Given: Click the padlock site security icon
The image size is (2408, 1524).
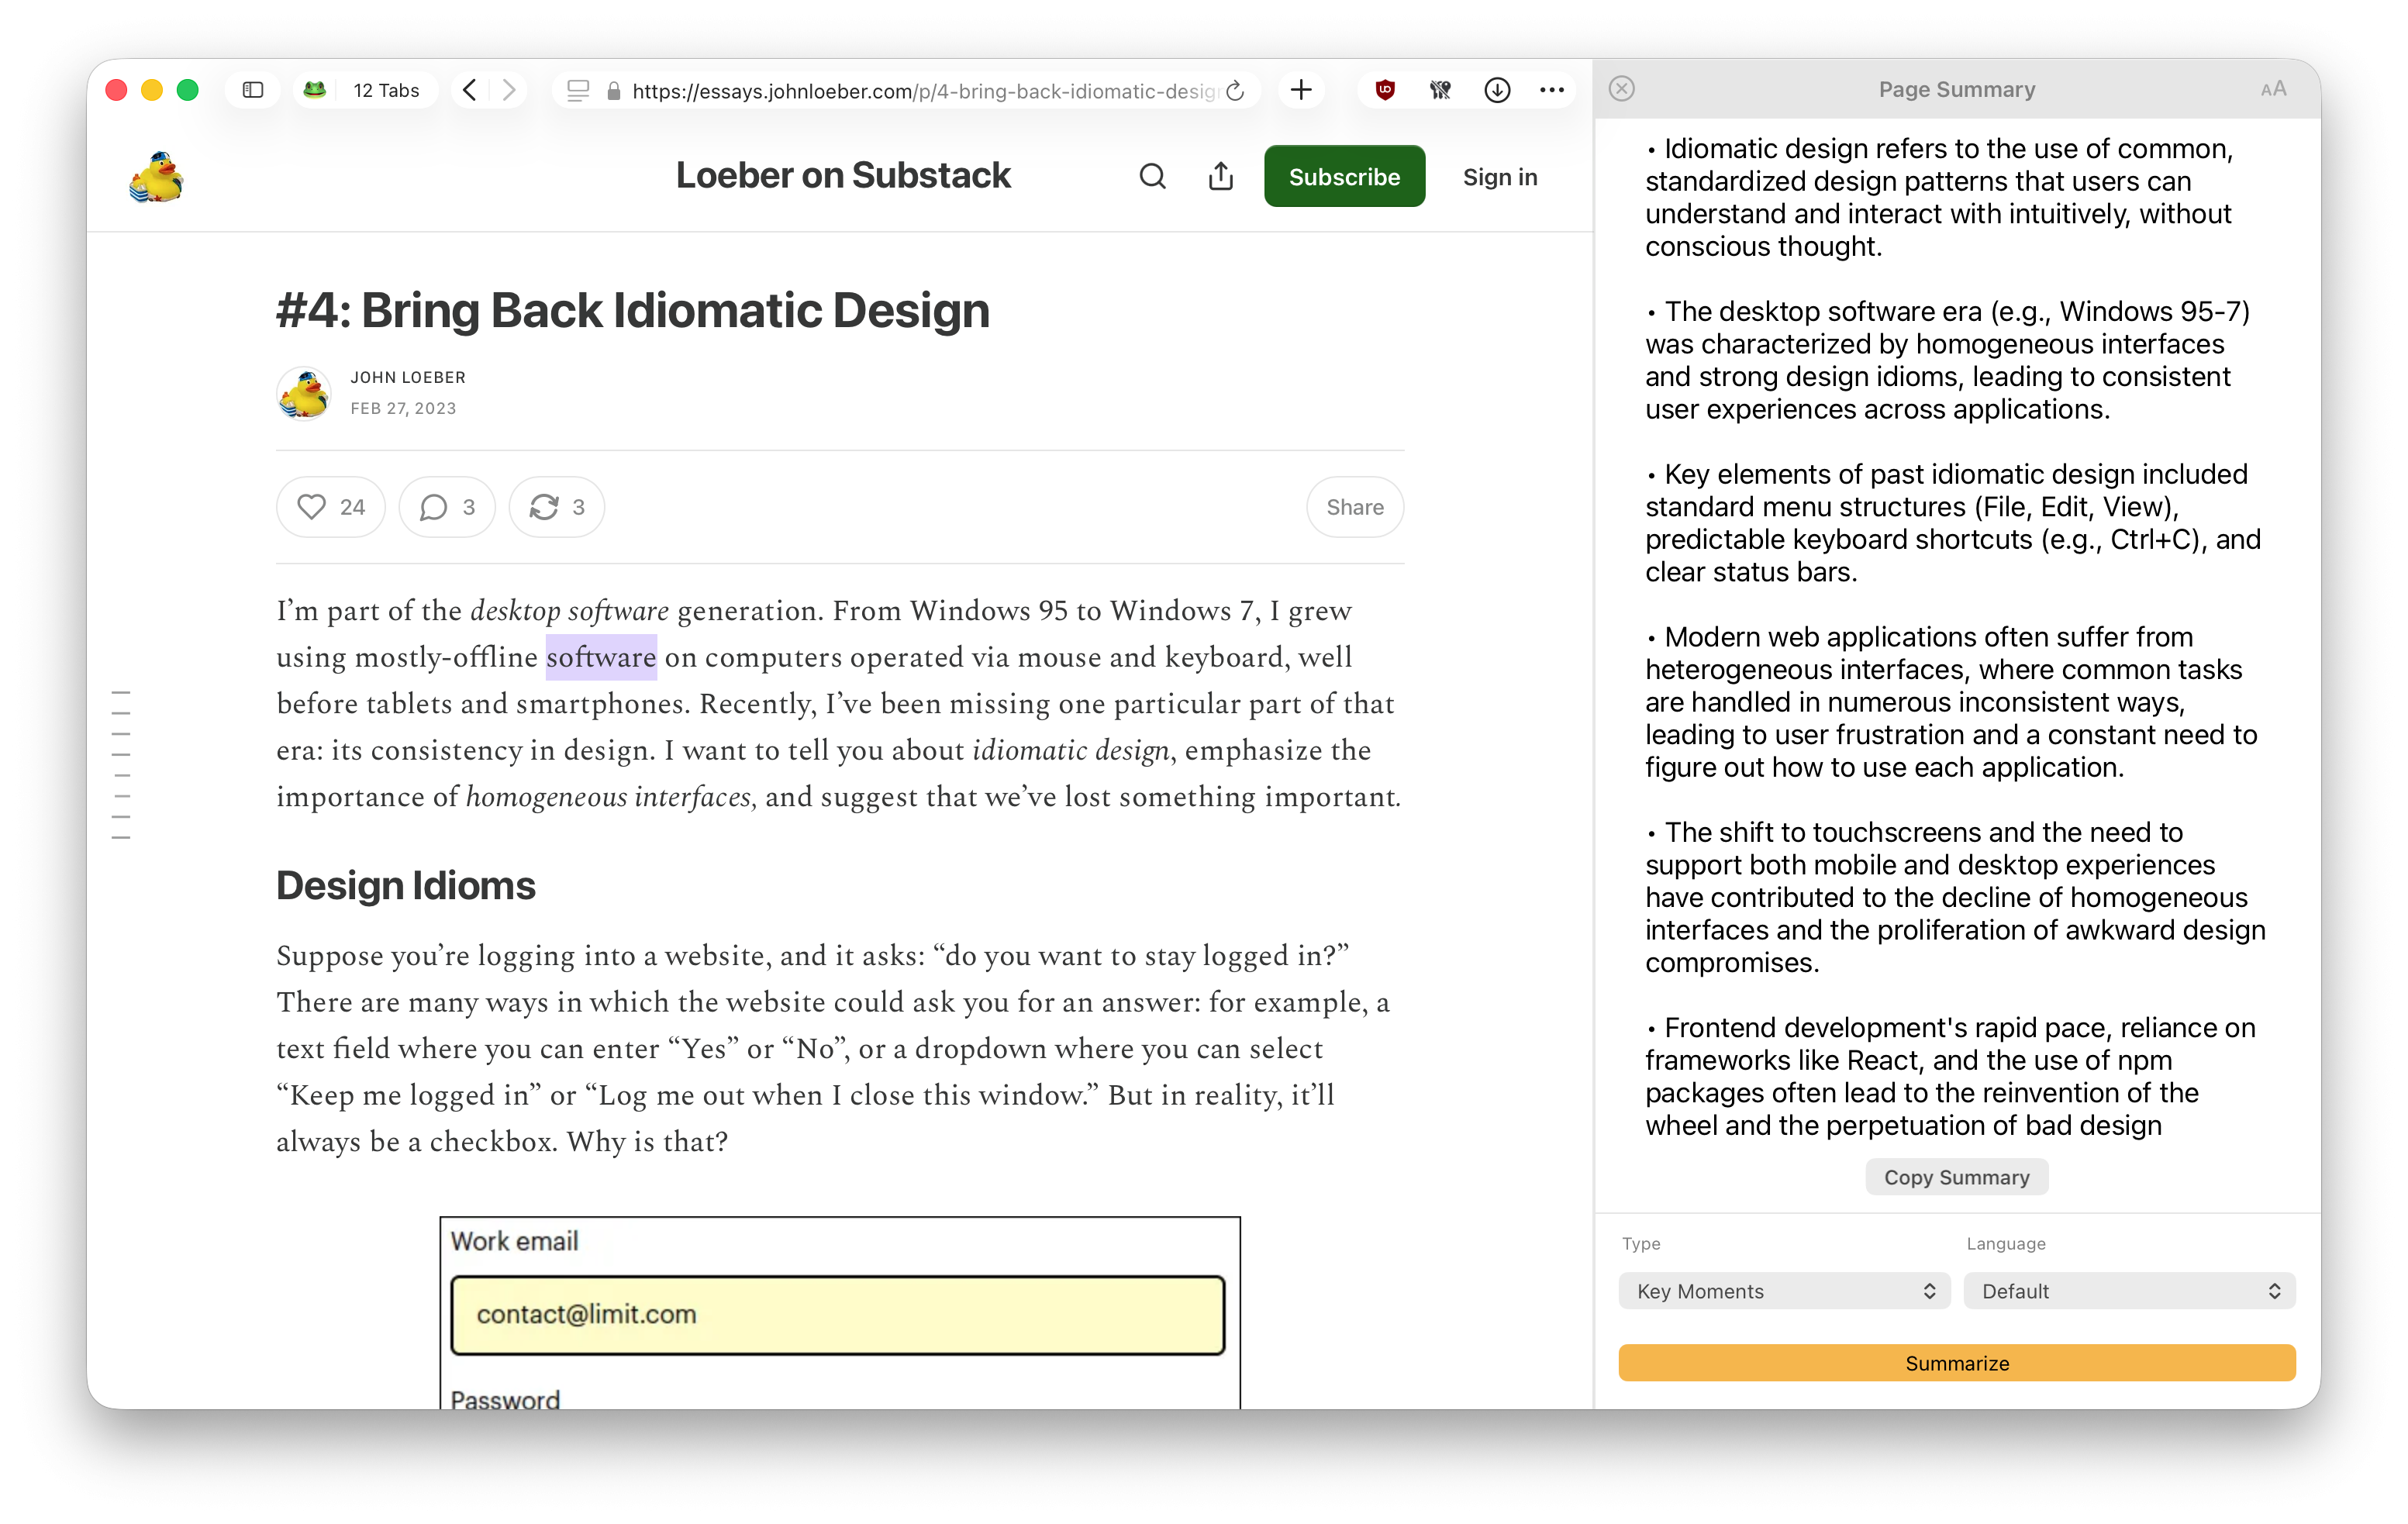Looking at the screenshot, I should (614, 91).
